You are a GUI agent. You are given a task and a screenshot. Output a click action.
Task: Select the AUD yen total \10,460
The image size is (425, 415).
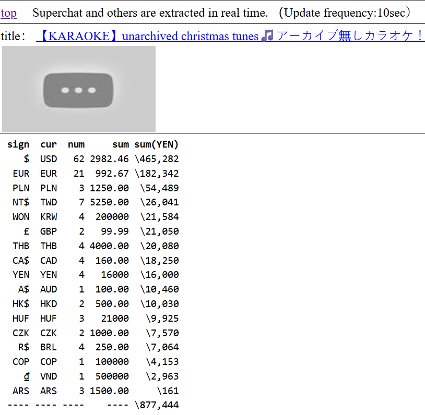[159, 289]
